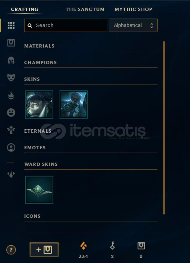Click the golden vertical scrollbar
This screenshot has width=190, height=263.
(164, 128)
